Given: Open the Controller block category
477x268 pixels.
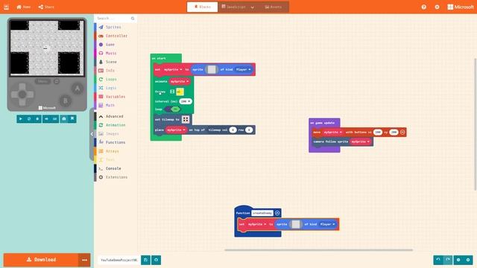Looking at the screenshot, I should pyautogui.click(x=116, y=36).
